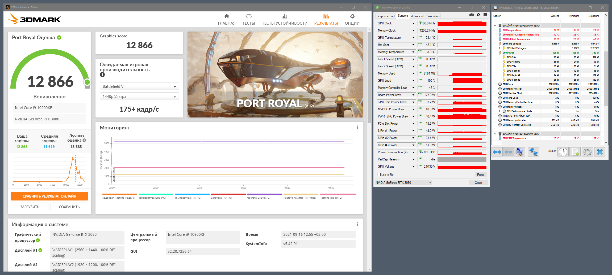Switch to Advanced tab in GPU-Z

418,16
